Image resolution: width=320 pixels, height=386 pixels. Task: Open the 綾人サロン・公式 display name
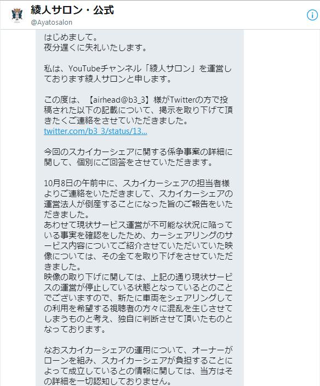72,10
